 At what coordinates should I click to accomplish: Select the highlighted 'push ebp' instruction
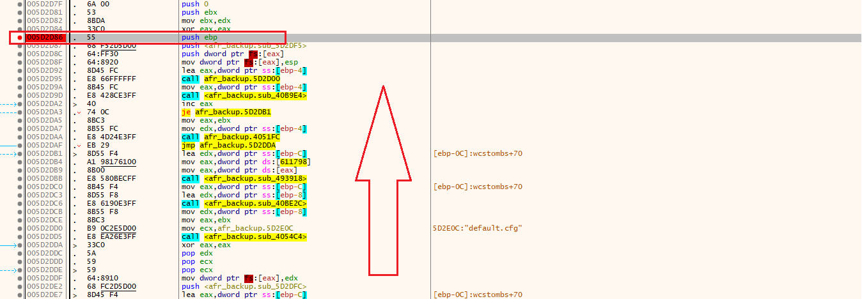click(x=198, y=38)
